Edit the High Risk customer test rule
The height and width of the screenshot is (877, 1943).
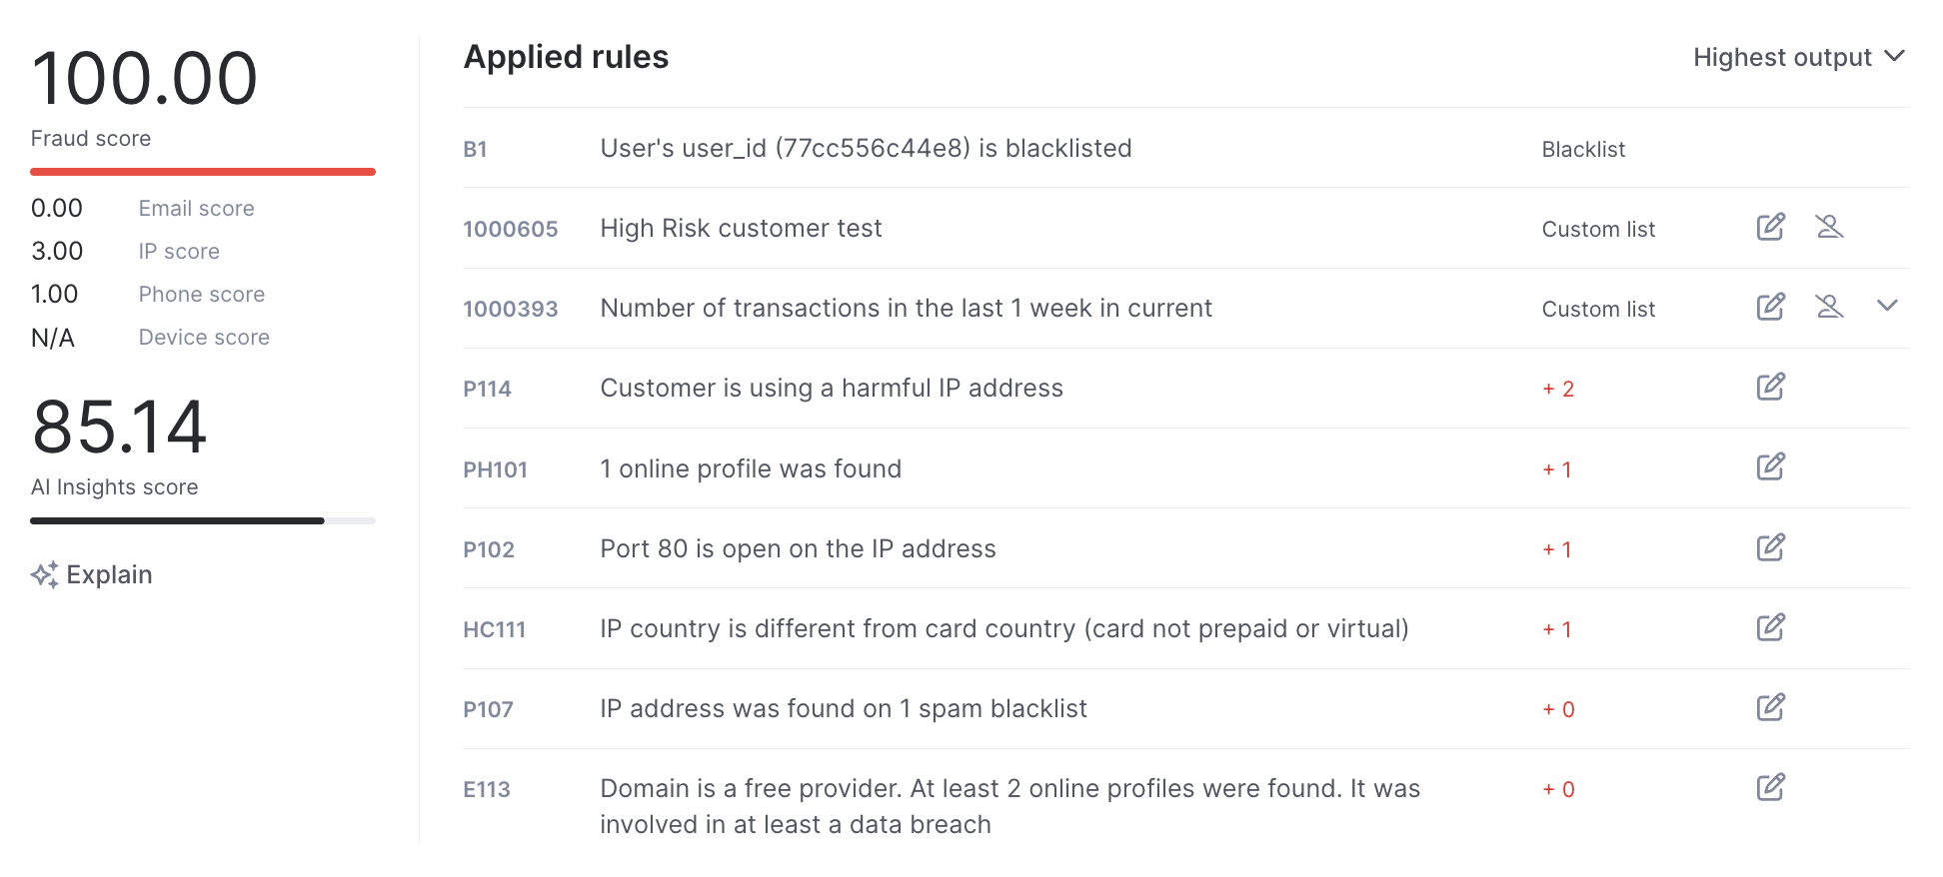1770,228
